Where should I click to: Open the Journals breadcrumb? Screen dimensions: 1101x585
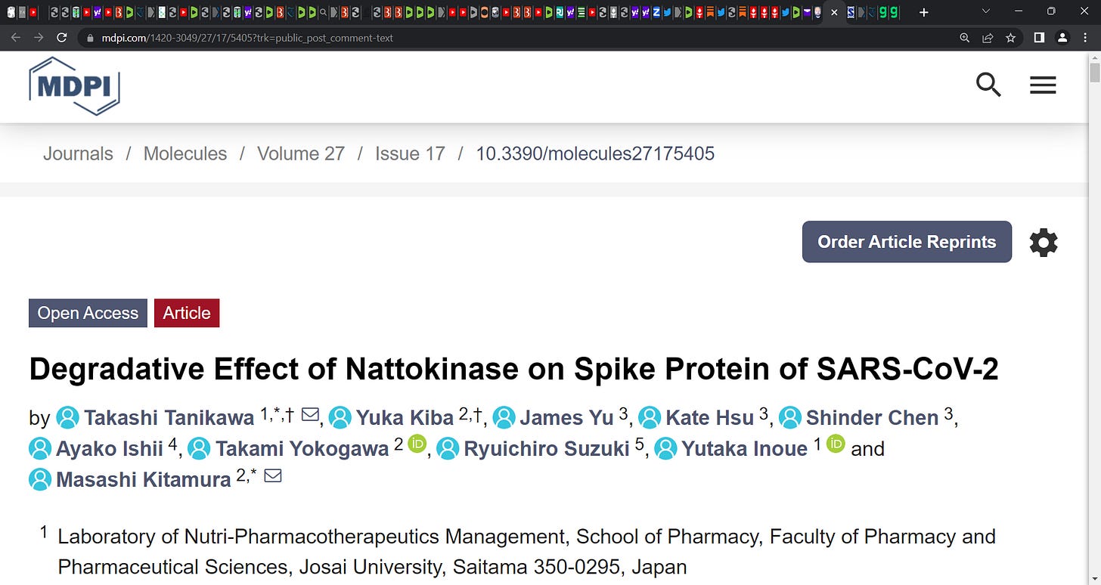[78, 153]
